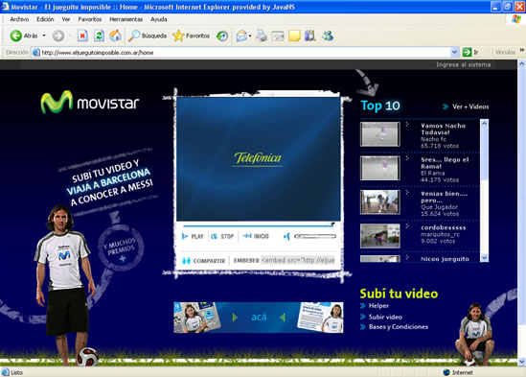Click the green Ir go button
526x377 pixels.
[470, 52]
